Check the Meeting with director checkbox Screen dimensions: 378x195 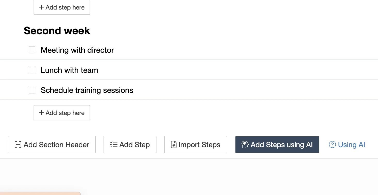pyautogui.click(x=32, y=50)
